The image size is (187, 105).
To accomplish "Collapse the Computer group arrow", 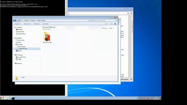I will pyautogui.click(x=14, y=55).
